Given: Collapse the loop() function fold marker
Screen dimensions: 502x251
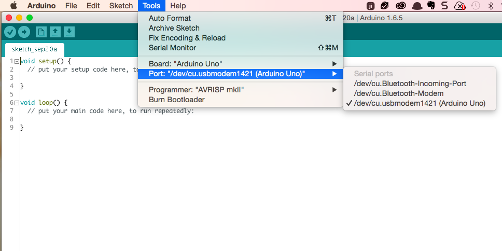Looking at the screenshot, I should (x=17, y=103).
